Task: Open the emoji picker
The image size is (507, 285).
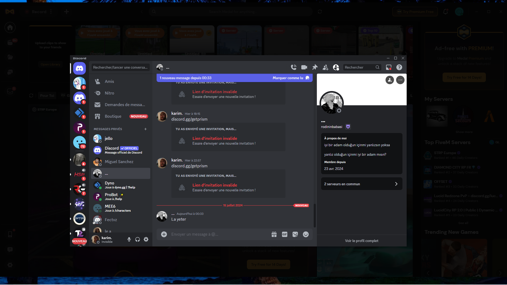Action: (306, 234)
